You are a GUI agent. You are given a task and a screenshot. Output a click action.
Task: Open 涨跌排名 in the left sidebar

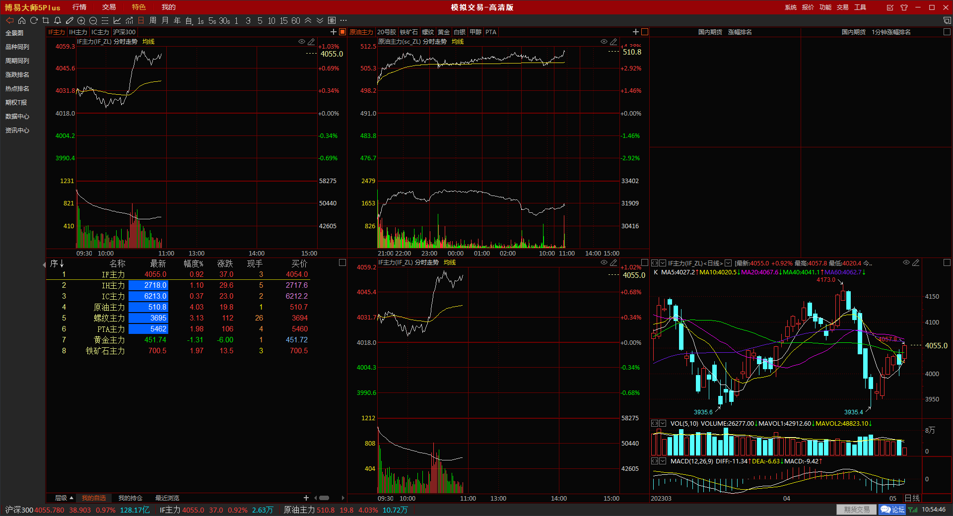17,74
